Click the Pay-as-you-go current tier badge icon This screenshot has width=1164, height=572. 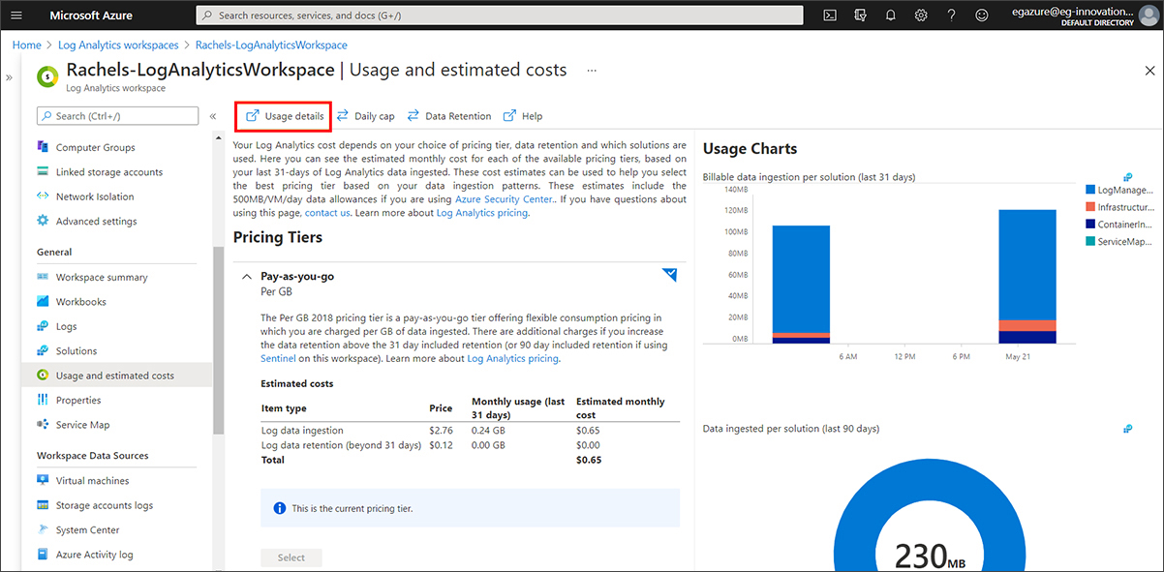click(x=669, y=276)
